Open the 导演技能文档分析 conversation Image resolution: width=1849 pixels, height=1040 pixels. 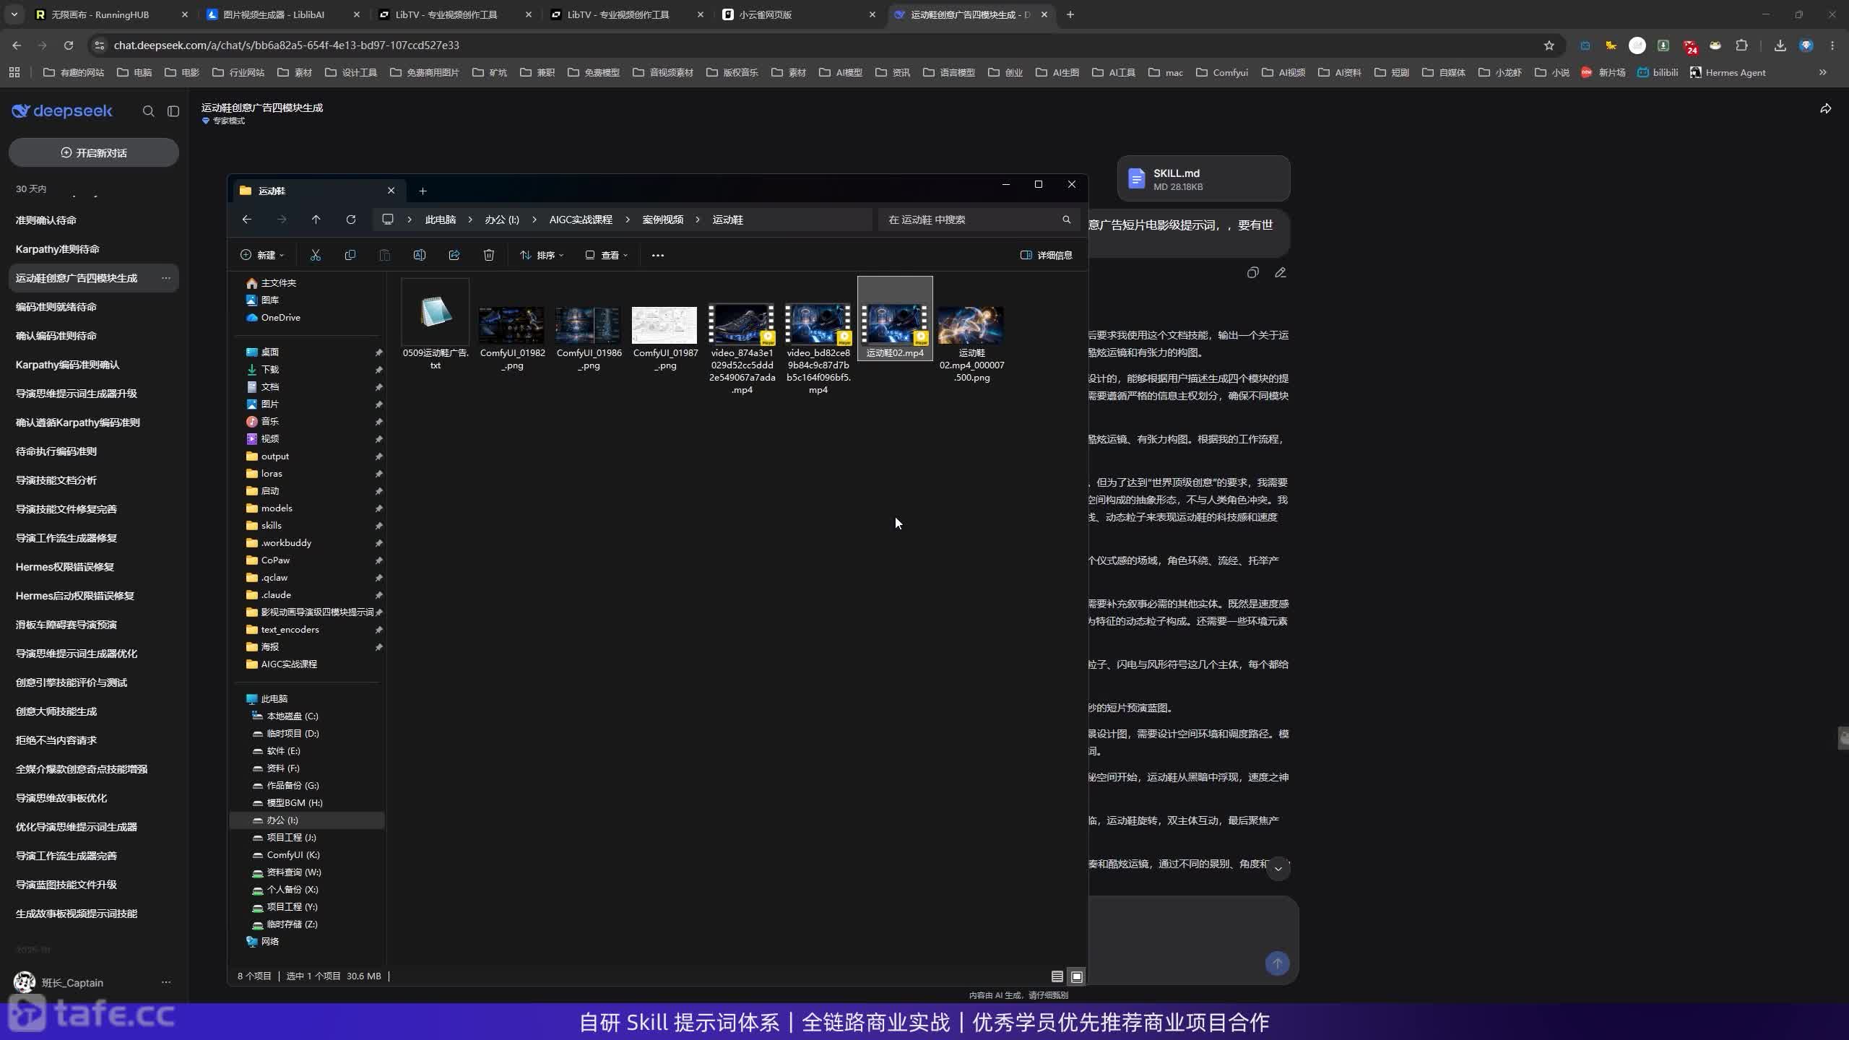pos(94,480)
